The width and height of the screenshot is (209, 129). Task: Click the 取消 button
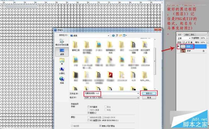coord(149,98)
